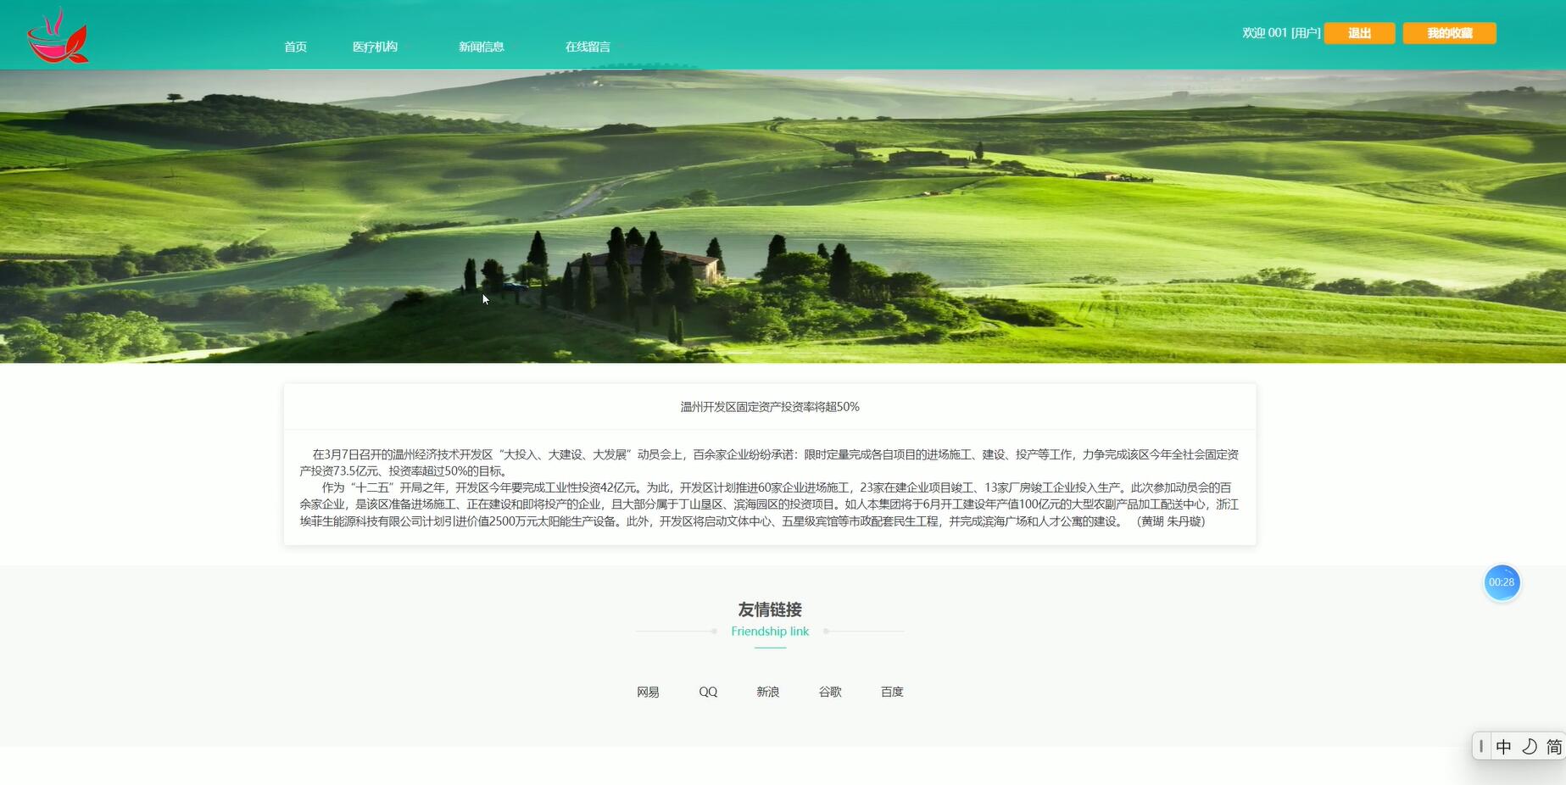Open the 网易 friendship link
The image size is (1566, 785).
(x=648, y=692)
